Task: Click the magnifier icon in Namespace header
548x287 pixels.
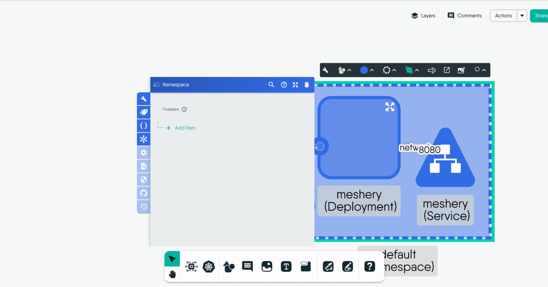Action: pos(271,85)
